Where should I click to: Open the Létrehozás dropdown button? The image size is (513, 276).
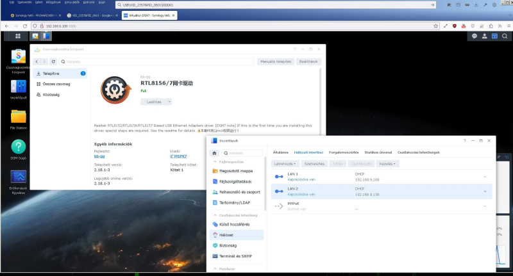[285, 164]
